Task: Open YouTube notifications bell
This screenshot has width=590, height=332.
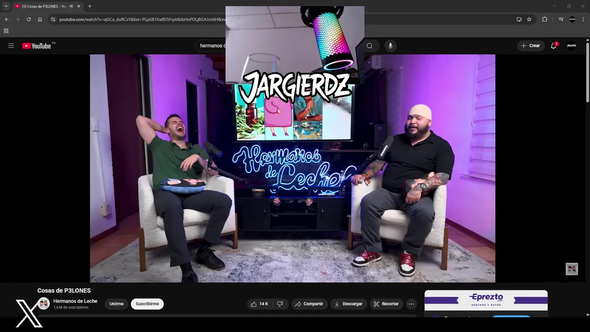Action: pos(554,46)
